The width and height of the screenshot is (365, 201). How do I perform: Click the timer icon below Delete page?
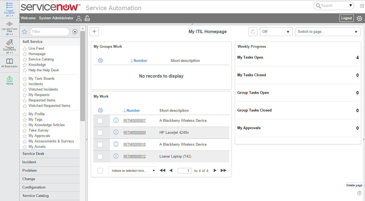(x=359, y=193)
